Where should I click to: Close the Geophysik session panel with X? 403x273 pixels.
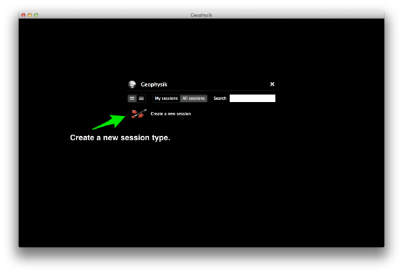point(272,85)
